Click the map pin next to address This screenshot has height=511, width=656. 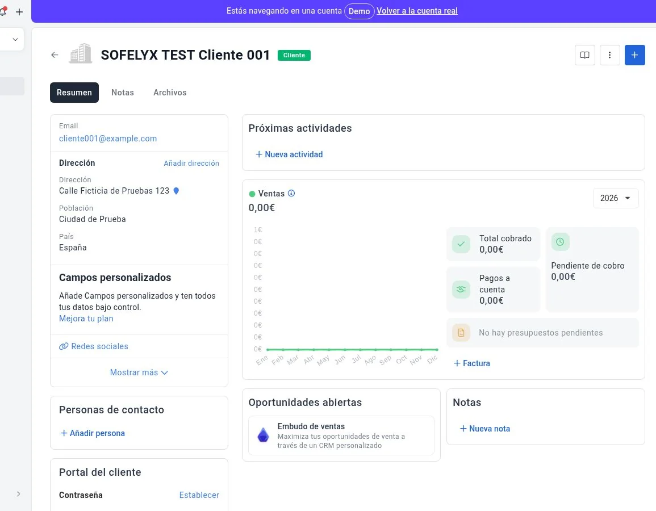pos(176,191)
